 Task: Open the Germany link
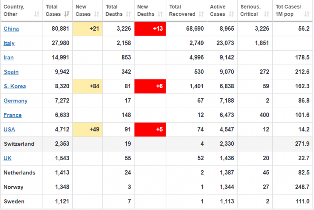click(x=16, y=101)
